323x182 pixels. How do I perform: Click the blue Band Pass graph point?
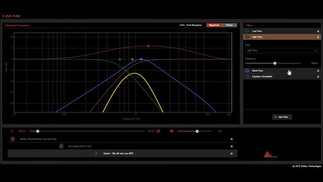click(x=141, y=59)
